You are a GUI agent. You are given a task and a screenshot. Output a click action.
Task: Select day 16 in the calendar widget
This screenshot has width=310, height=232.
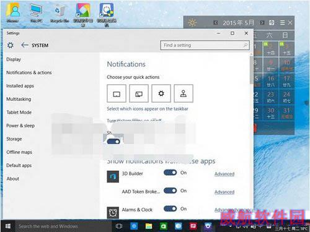point(271,81)
